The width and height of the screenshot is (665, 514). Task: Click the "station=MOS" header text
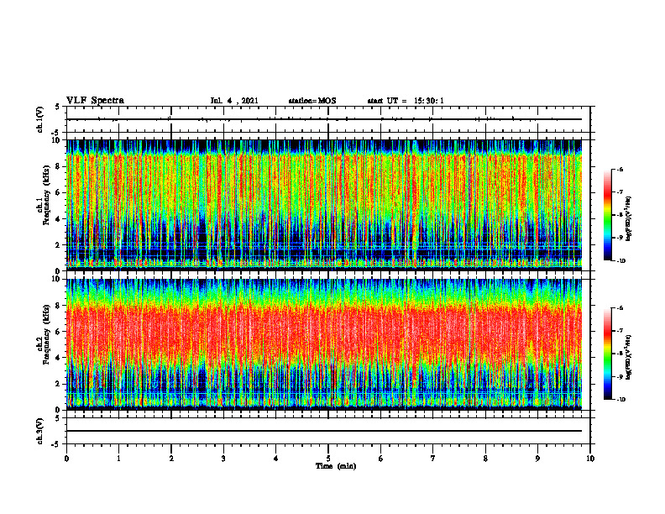tap(312, 101)
